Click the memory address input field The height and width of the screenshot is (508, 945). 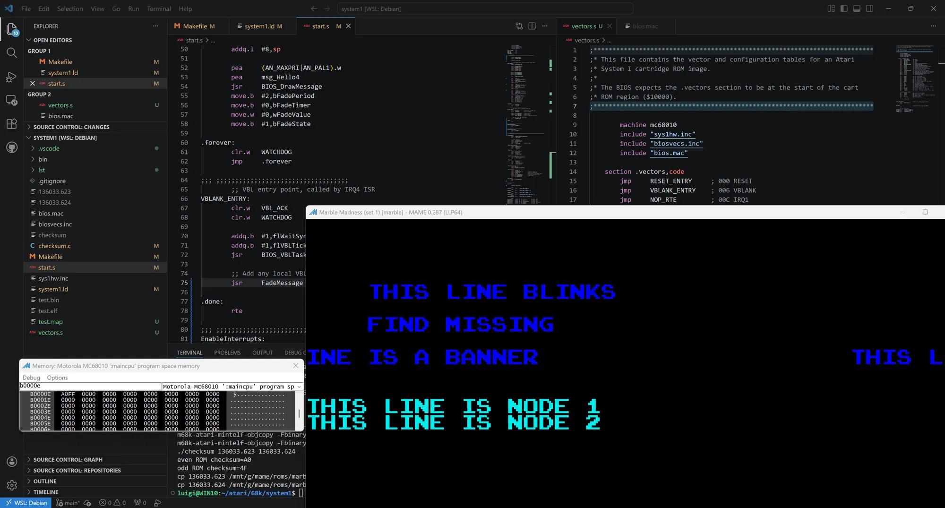click(90, 386)
